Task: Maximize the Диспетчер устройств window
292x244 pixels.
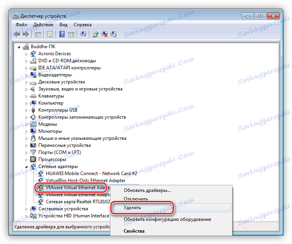Action: [260, 16]
